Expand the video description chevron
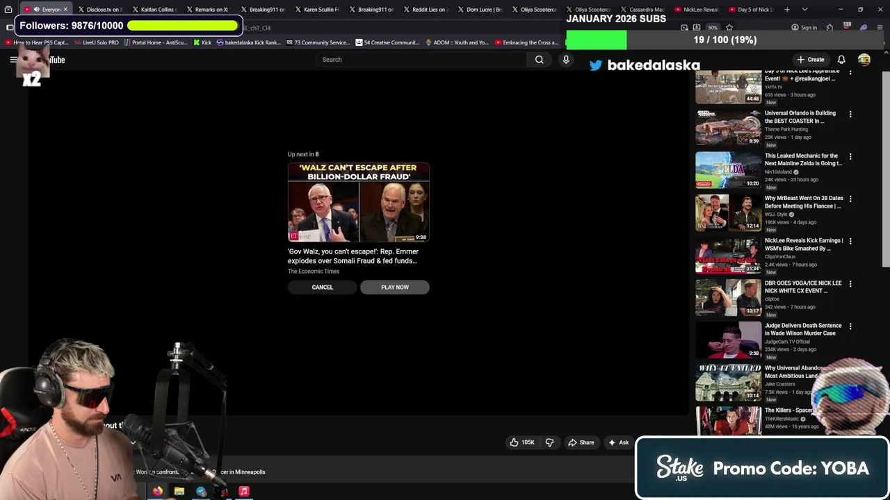The width and height of the screenshot is (890, 500). click(133, 442)
